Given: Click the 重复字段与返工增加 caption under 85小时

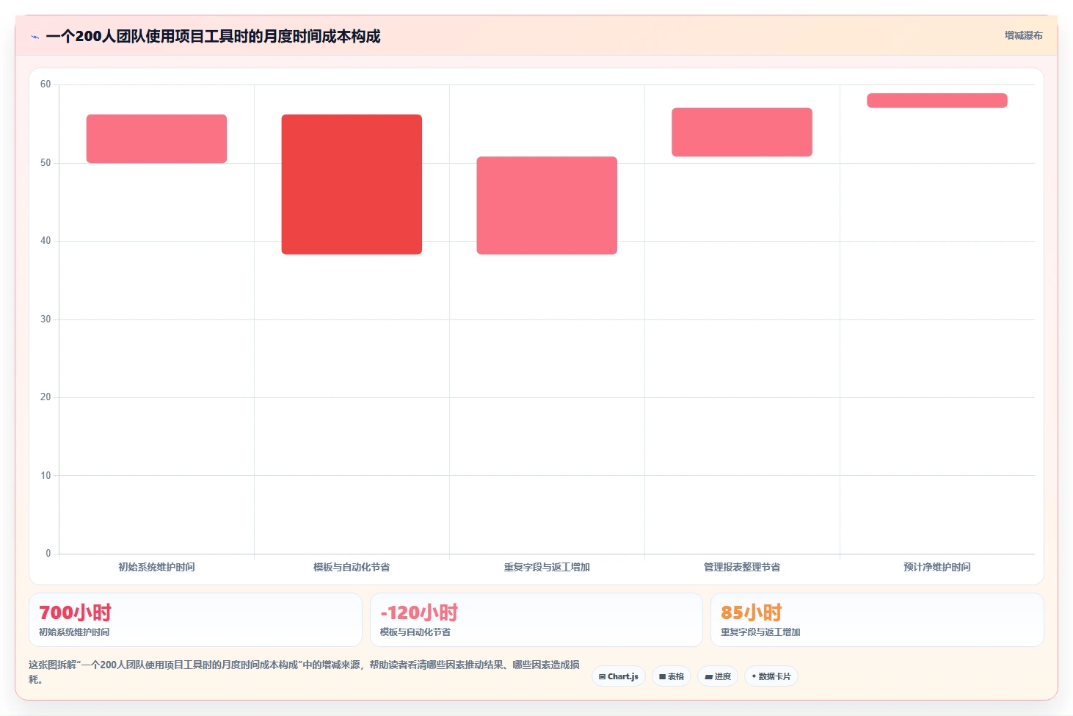Looking at the screenshot, I should click(760, 632).
